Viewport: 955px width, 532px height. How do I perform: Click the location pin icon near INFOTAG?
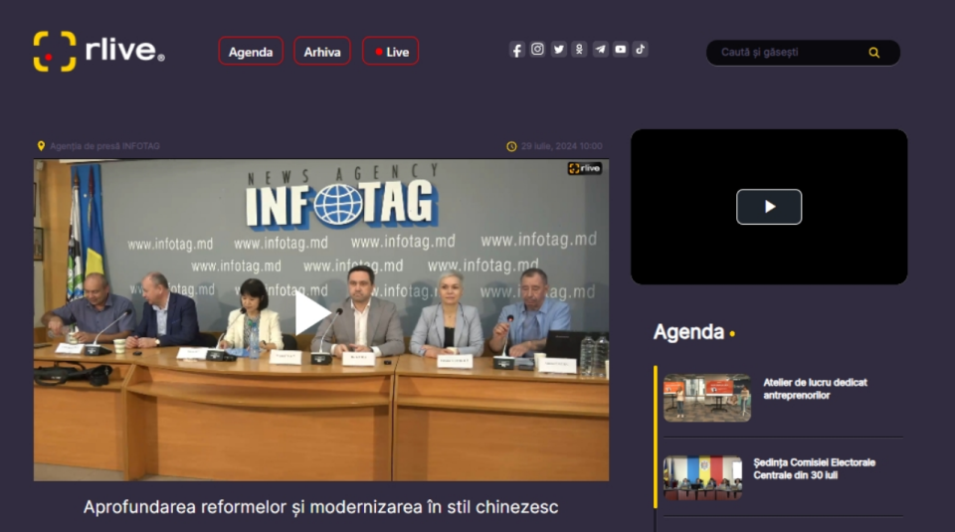(41, 146)
